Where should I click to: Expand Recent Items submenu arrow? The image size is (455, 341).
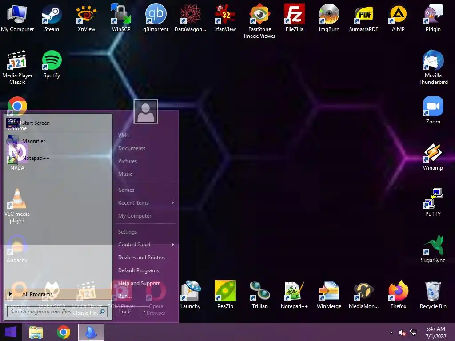[x=173, y=202]
